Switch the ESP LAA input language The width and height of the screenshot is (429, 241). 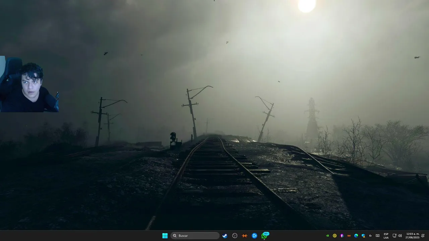pyautogui.click(x=386, y=236)
